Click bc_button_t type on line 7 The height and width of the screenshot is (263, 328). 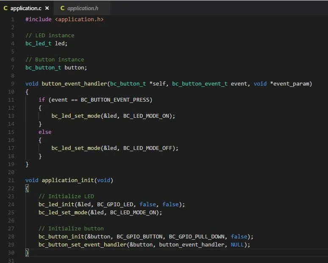coord(43,68)
